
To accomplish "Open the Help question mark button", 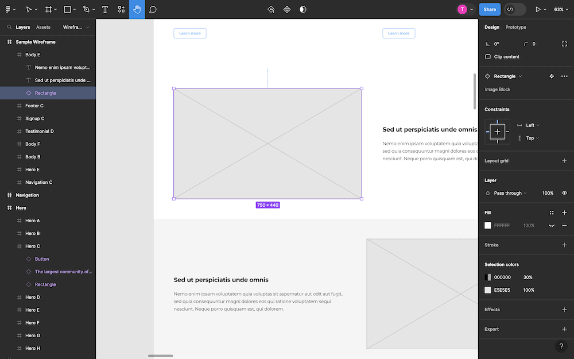I will (x=561, y=346).
